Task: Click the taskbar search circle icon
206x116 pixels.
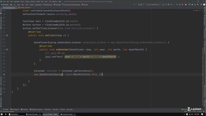Action: [6, 114]
